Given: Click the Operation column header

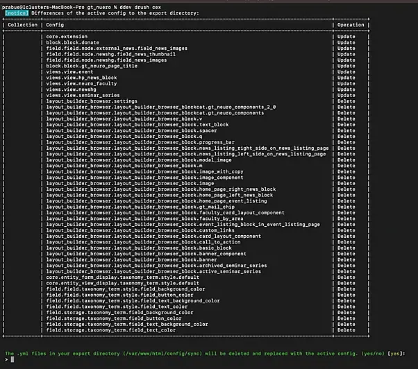Looking at the screenshot, I should tap(351, 25).
